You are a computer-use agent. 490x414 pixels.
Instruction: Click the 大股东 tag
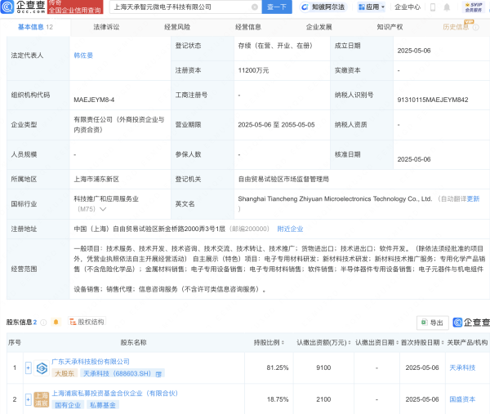(65, 374)
